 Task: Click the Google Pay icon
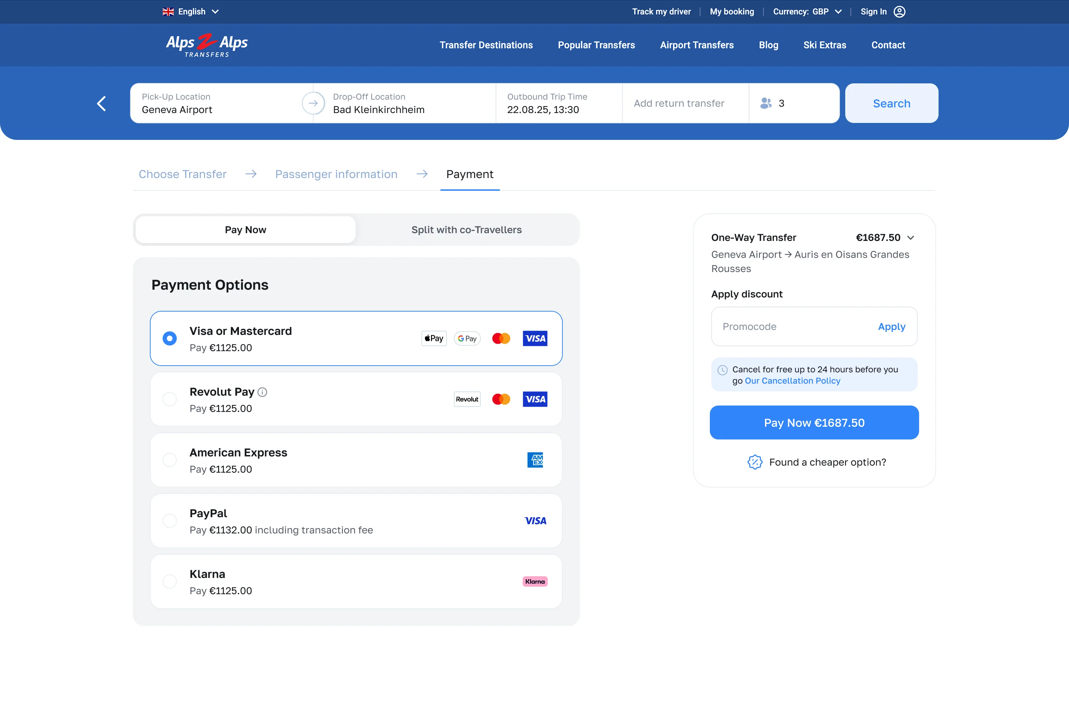pos(467,338)
